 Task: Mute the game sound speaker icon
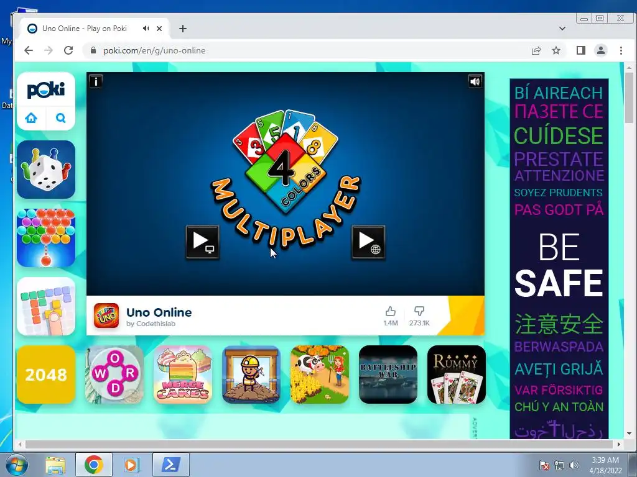475,81
